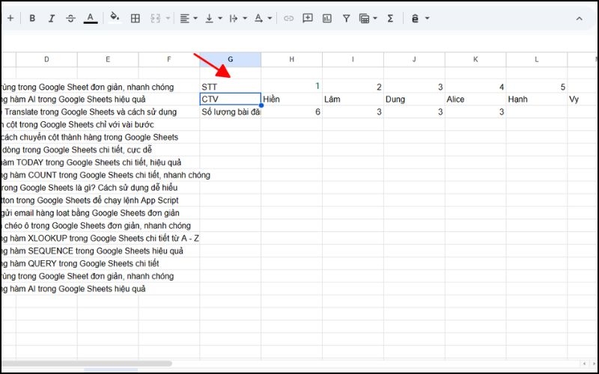Expand horizontal align dropdown
599x374 pixels.
[189, 19]
